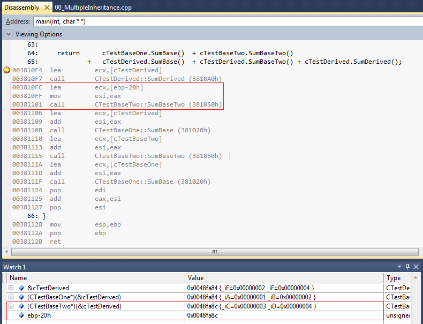The width and height of the screenshot is (423, 324).
Task: Click variable icon beside &cTestDerived
Action: (x=21, y=288)
